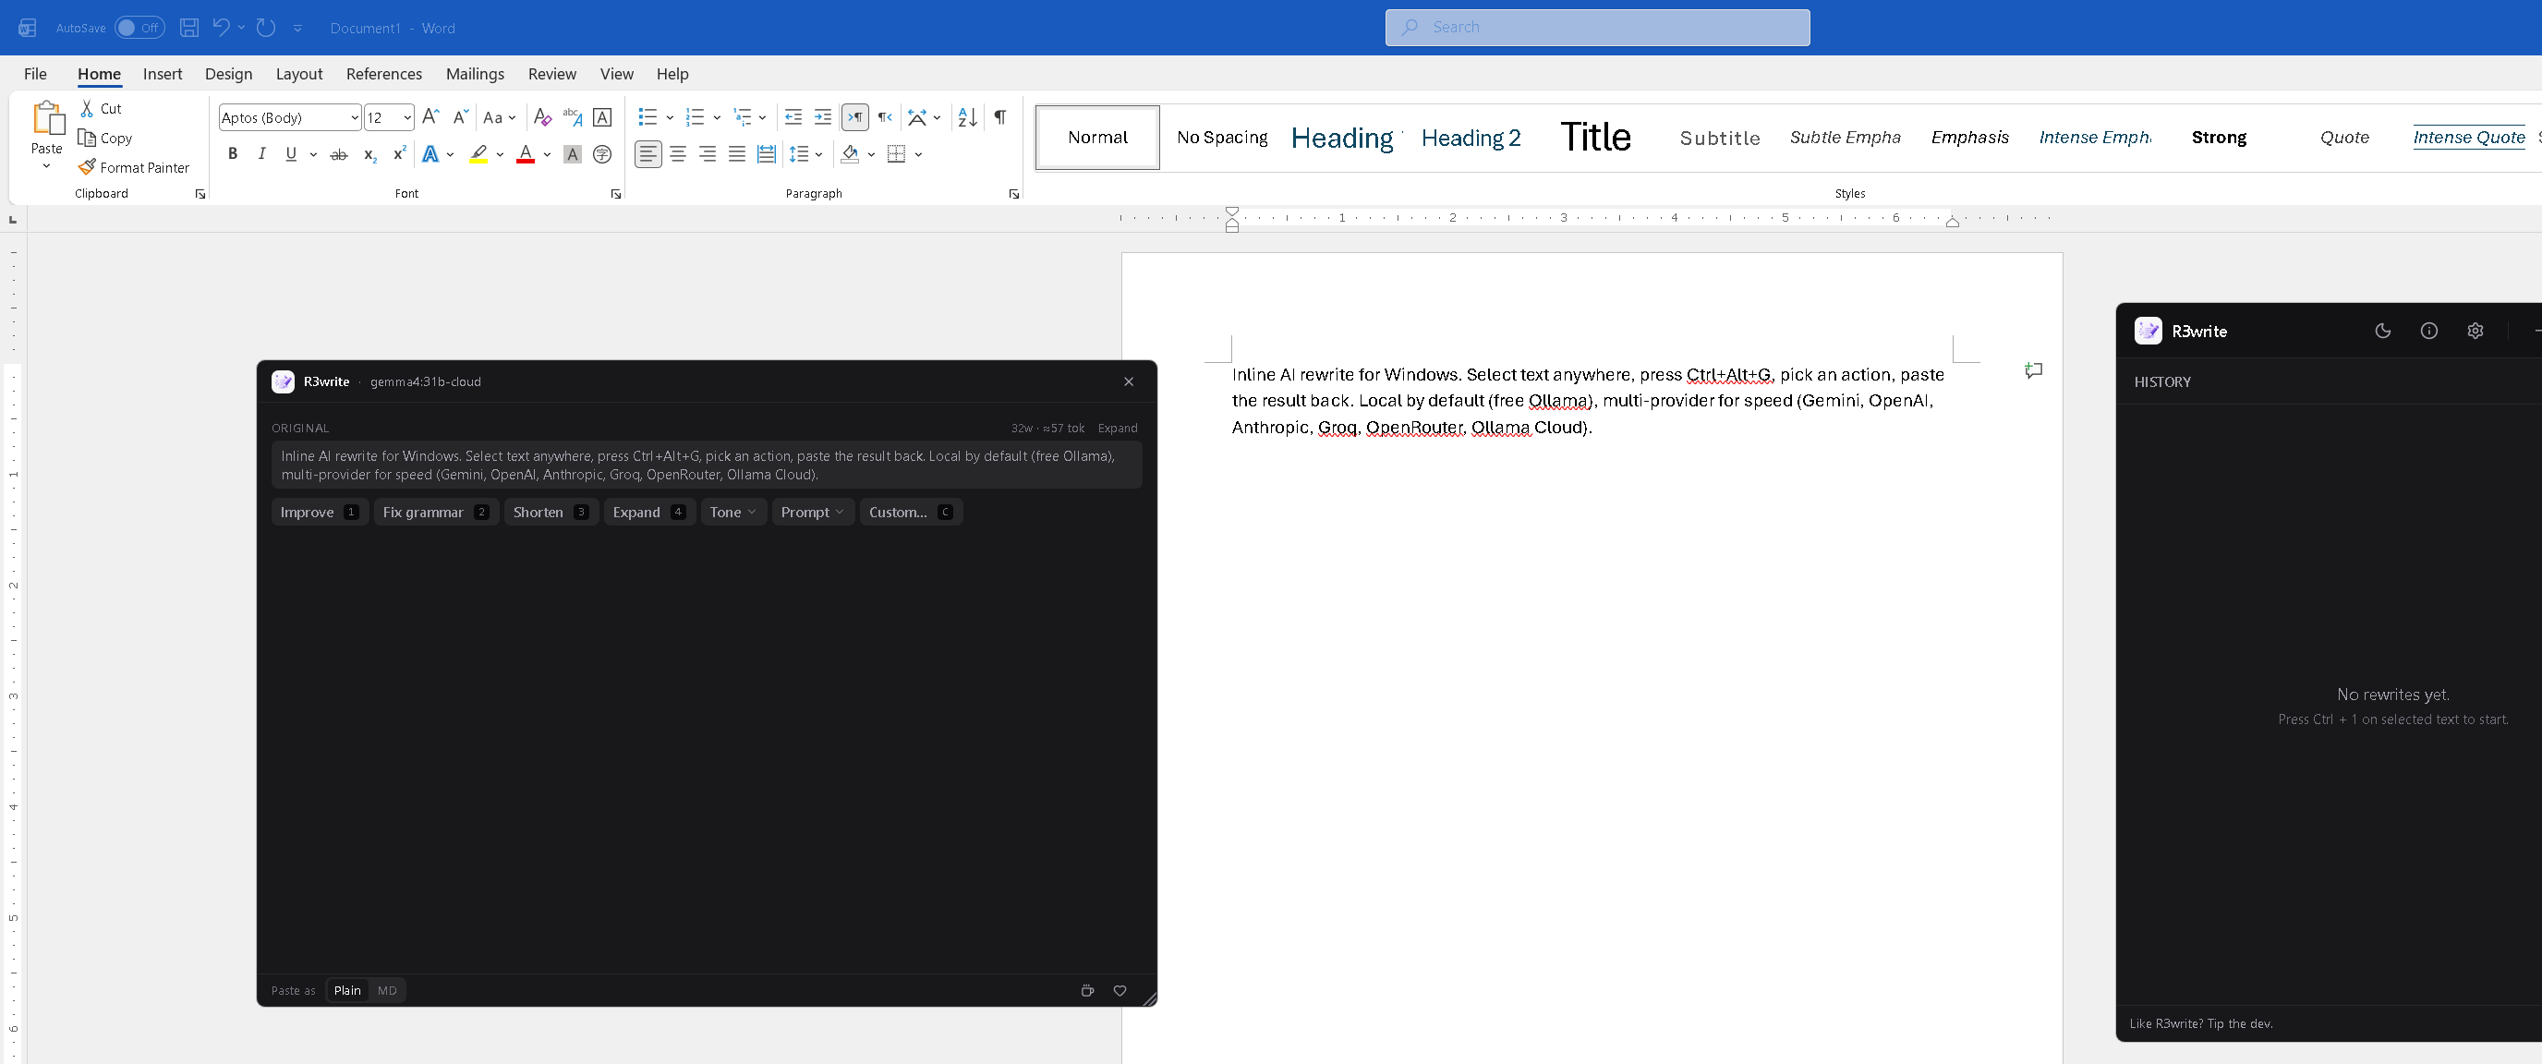Toggle left-to-right text direction
Screen dimensions: 2542x1064
(x=855, y=117)
